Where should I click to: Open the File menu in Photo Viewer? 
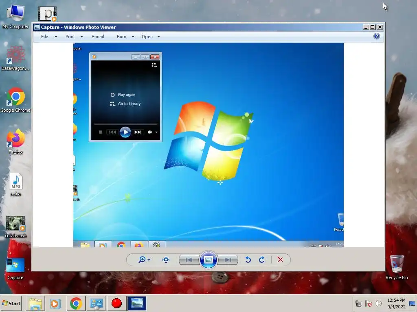pos(45,37)
